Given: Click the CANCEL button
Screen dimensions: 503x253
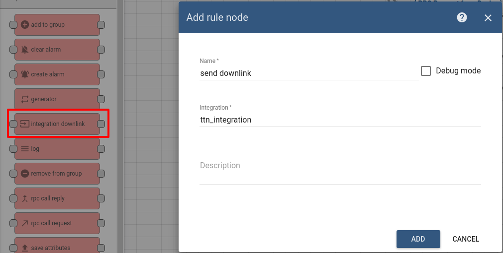Looking at the screenshot, I should (x=466, y=239).
